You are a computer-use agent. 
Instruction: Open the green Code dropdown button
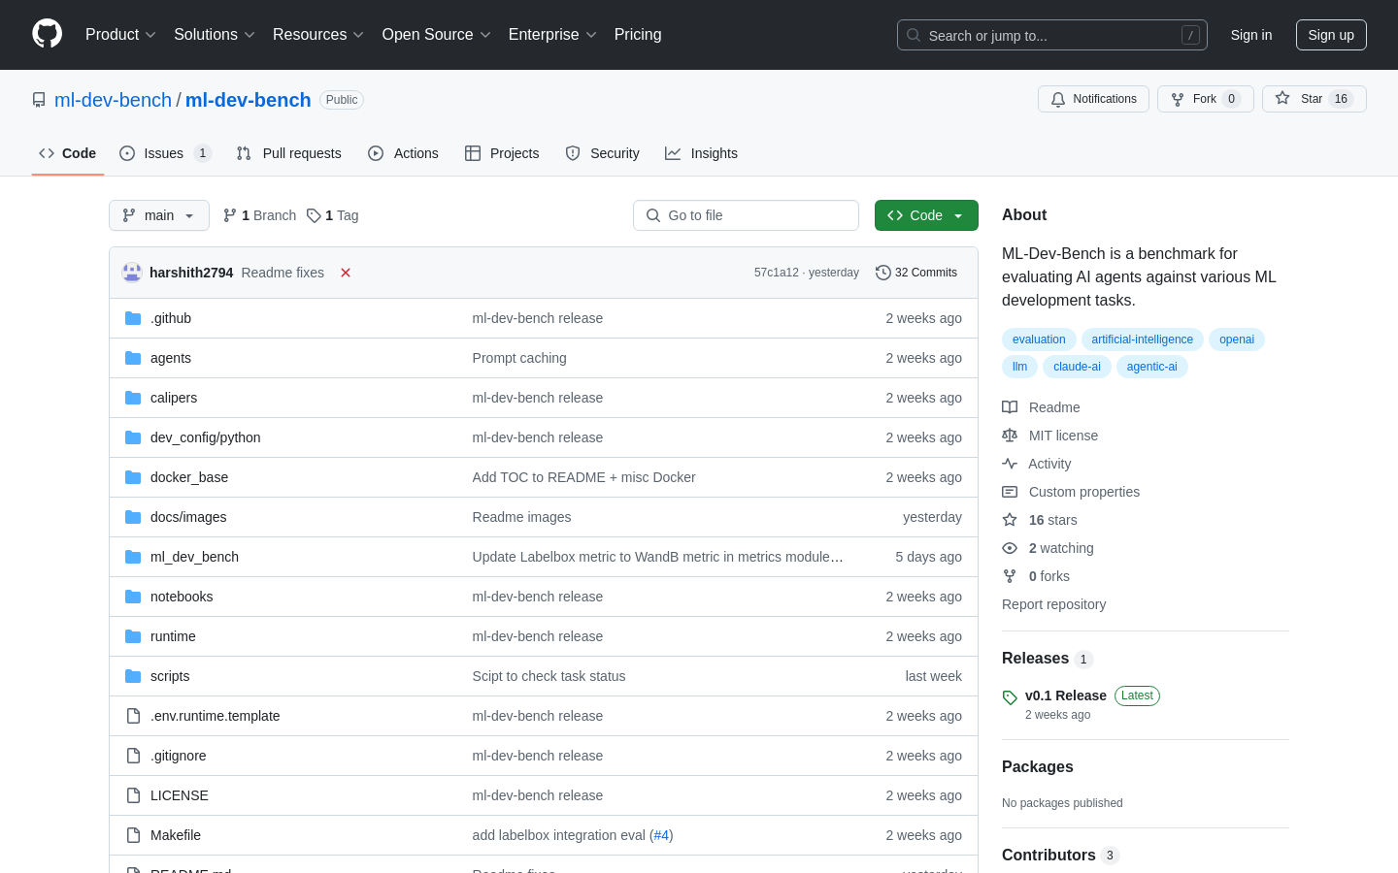[x=926, y=215]
